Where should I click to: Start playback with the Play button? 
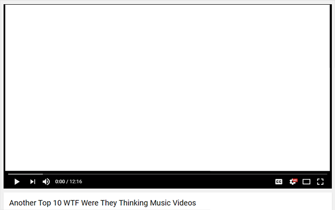tap(17, 182)
